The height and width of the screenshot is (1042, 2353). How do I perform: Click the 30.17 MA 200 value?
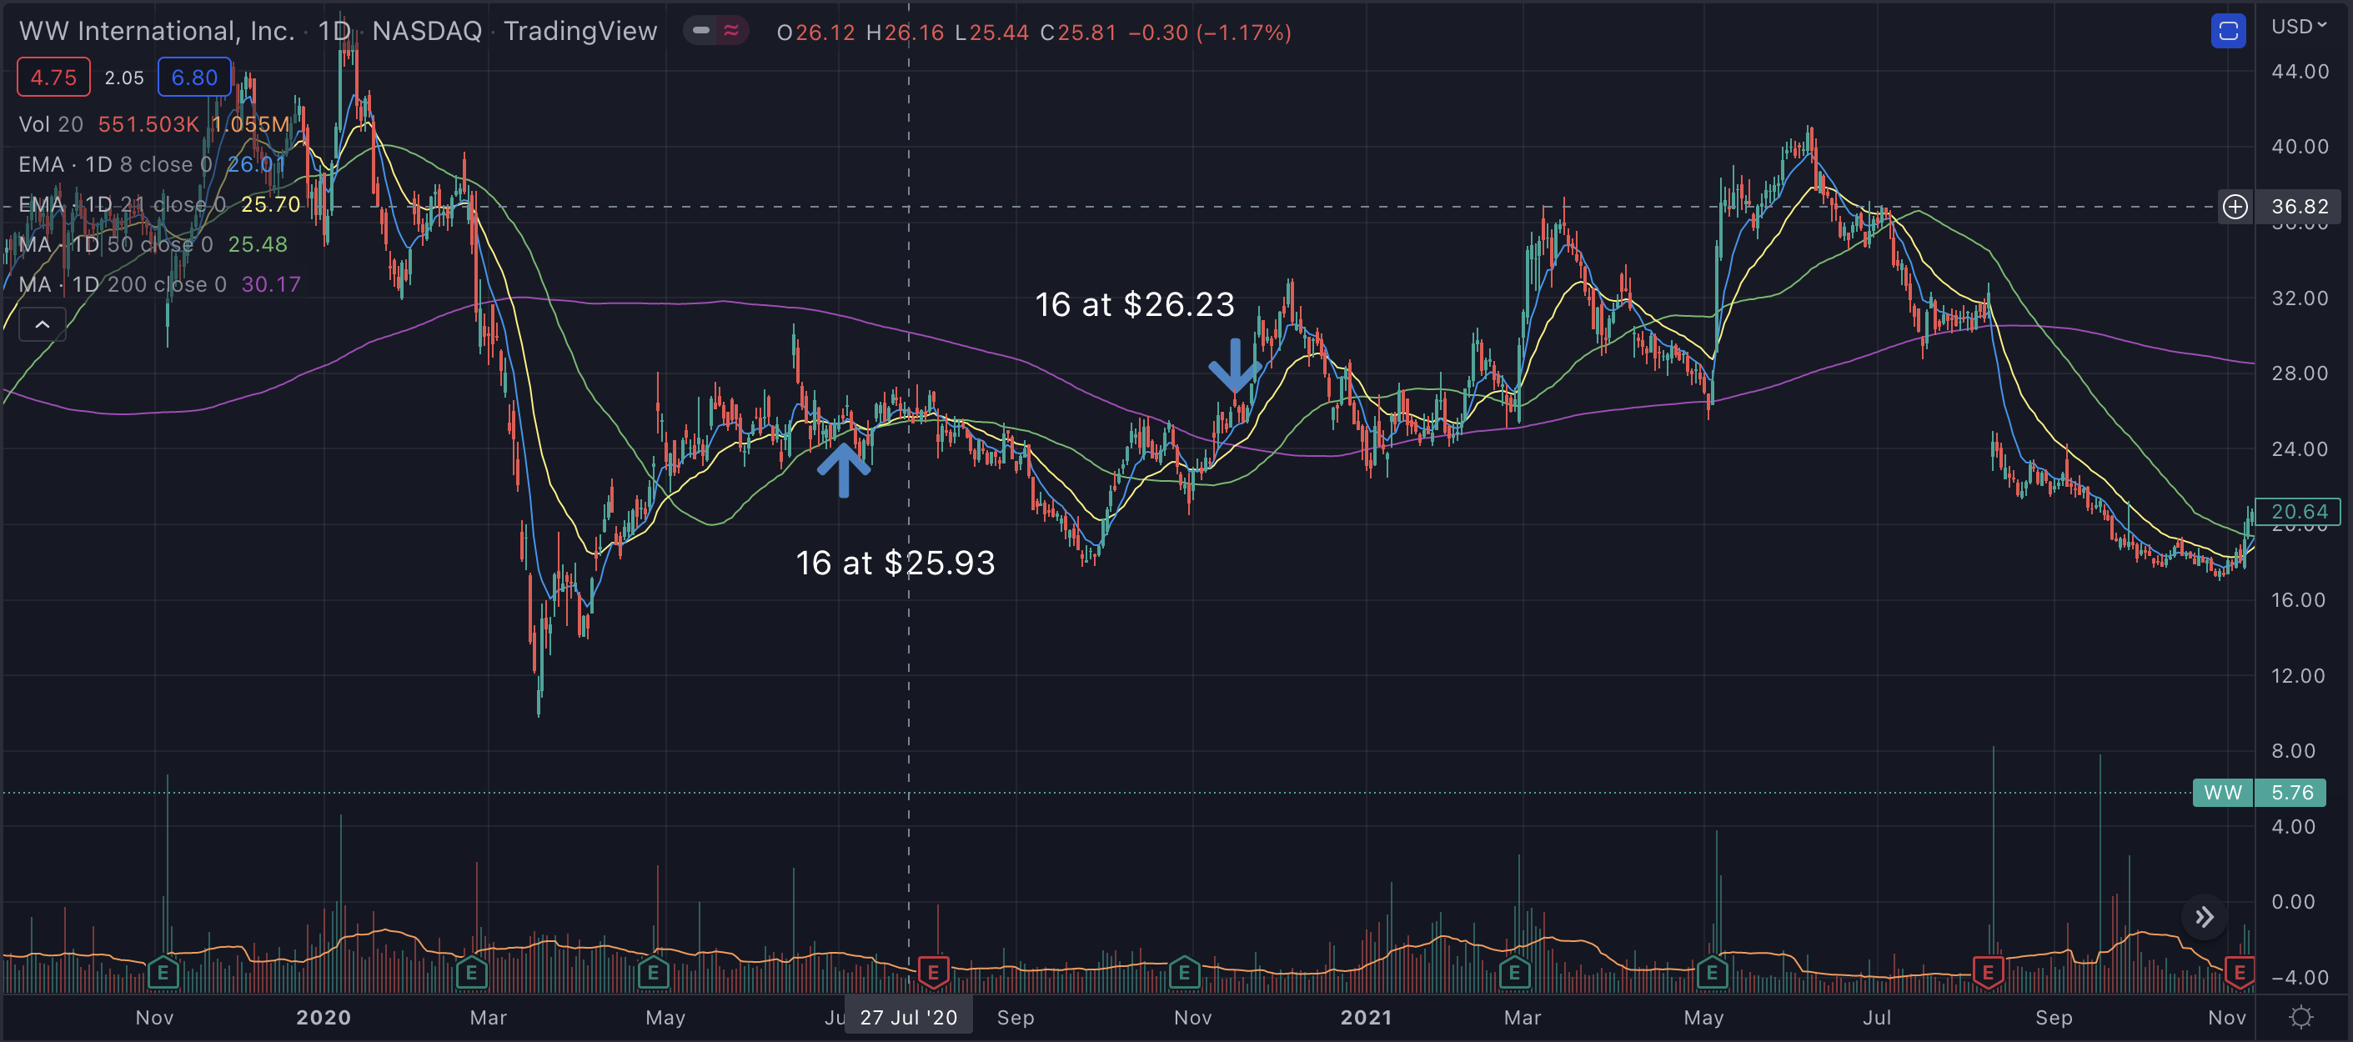pos(271,285)
